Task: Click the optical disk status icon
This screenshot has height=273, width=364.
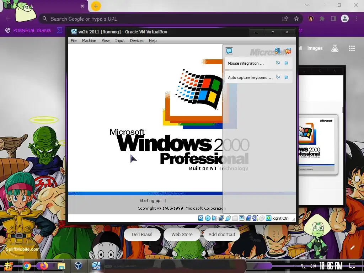Action: coord(208,218)
